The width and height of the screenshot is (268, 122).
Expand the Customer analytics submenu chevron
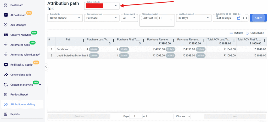click(40, 85)
